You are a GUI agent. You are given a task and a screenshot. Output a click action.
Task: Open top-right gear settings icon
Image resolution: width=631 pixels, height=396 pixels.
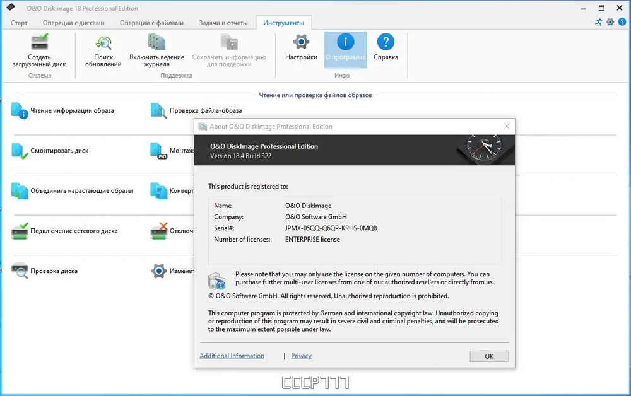[x=610, y=22]
